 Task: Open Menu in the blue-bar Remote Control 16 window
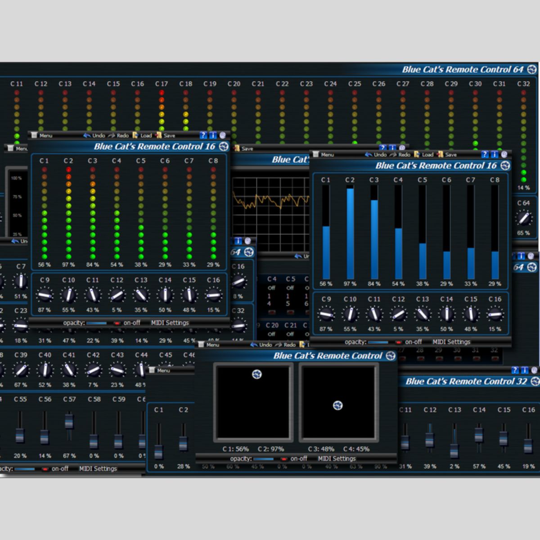click(x=324, y=154)
